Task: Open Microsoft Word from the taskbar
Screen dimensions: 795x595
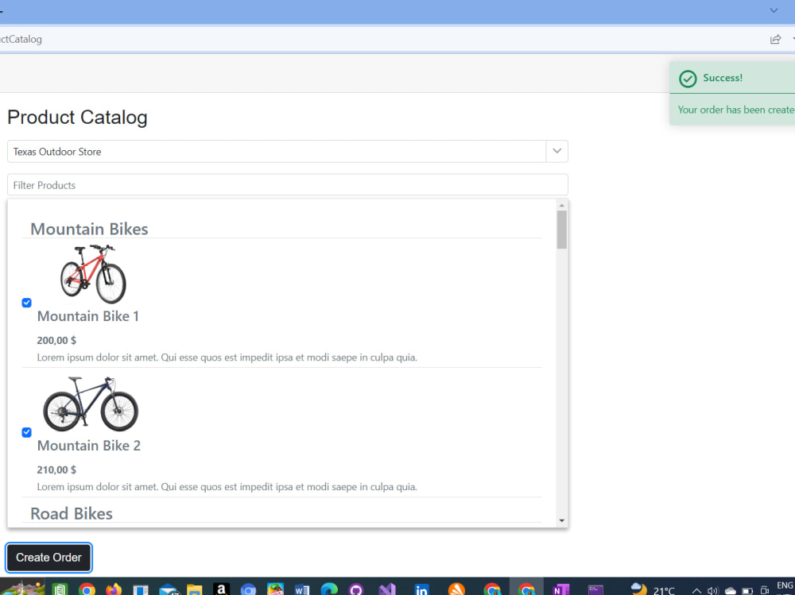Action: (301, 589)
